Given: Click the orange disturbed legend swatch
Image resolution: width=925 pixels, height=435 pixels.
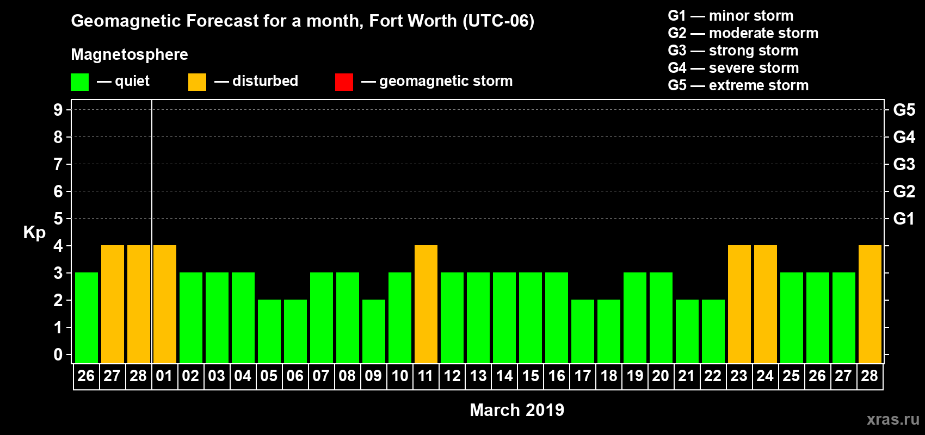Looking at the screenshot, I should 197,82.
